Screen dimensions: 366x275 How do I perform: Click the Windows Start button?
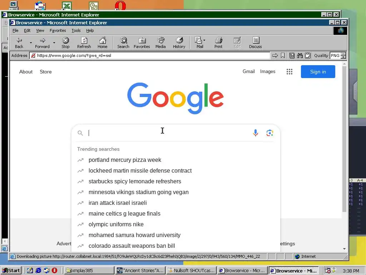[11, 271]
